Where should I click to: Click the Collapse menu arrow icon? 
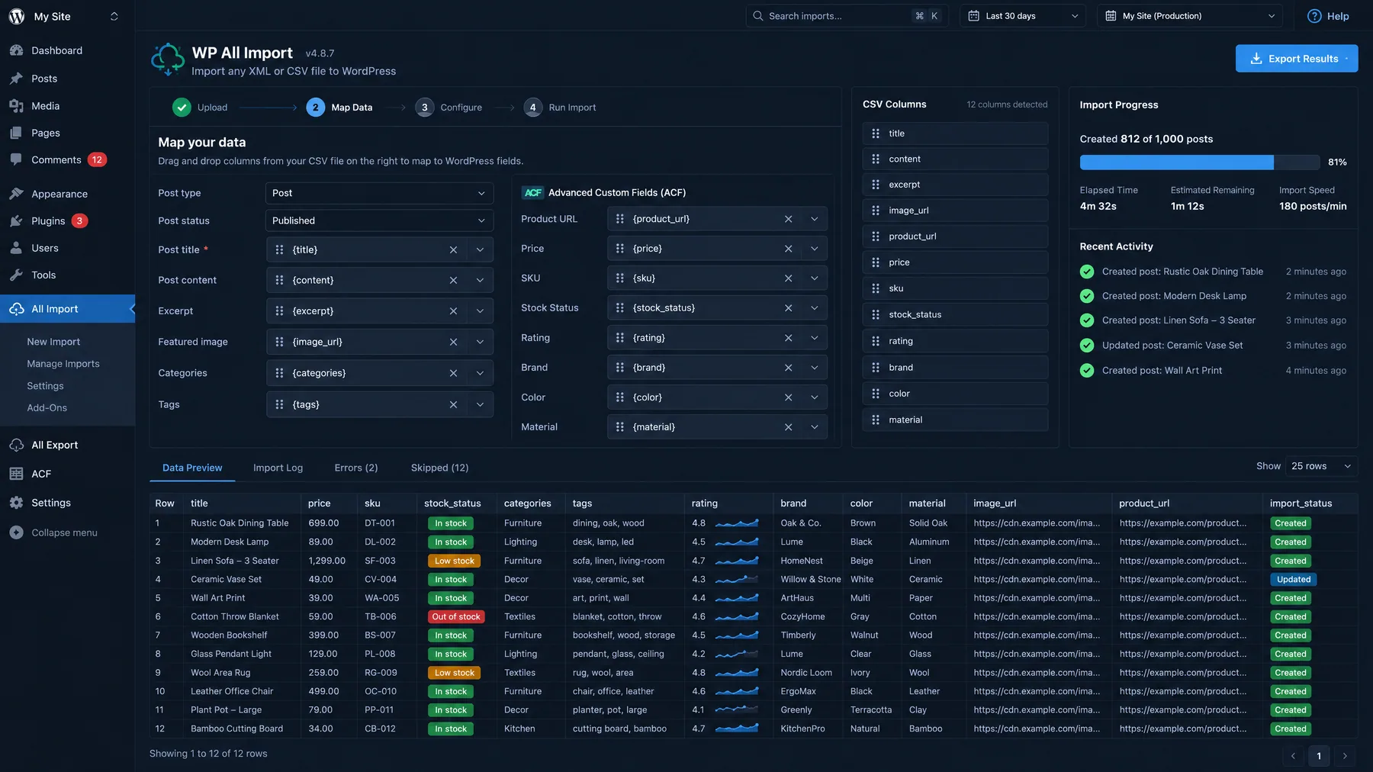click(16, 532)
